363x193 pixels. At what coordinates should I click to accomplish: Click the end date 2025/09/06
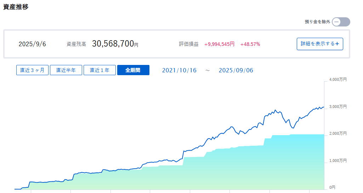coord(236,70)
